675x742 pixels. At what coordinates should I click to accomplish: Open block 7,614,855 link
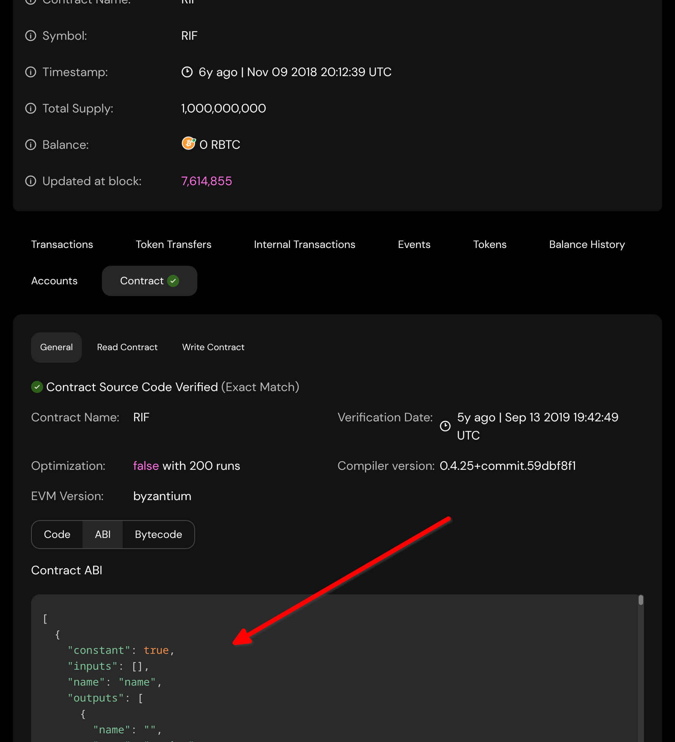tap(207, 181)
